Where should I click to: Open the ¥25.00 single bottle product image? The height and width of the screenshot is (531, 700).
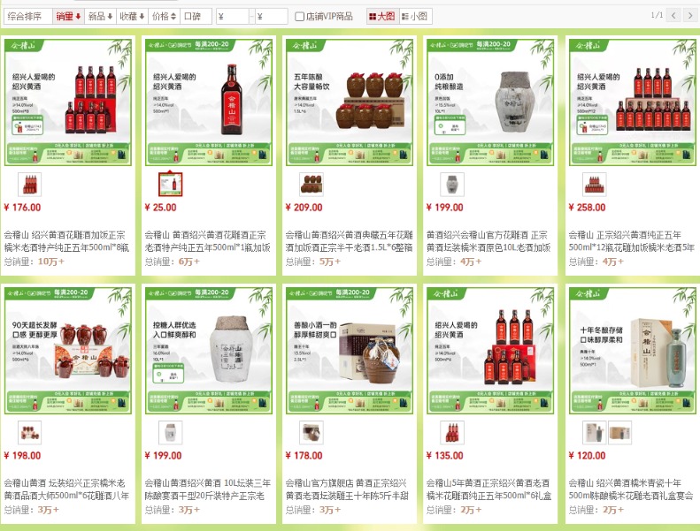pyautogui.click(x=209, y=102)
